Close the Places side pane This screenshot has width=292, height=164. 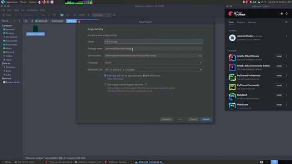coord(19,21)
